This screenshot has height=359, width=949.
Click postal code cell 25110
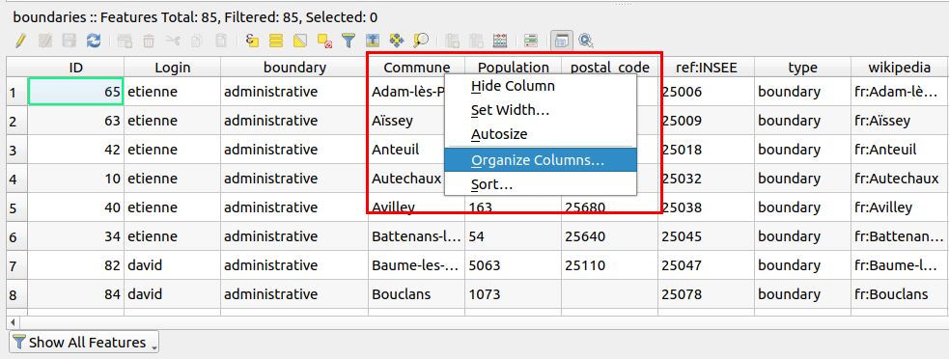[x=609, y=265]
